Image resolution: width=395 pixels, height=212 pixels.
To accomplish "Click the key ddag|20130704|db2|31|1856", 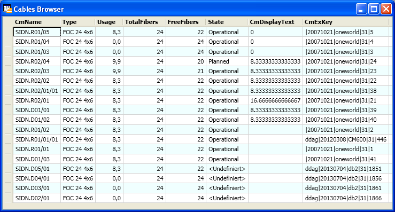I will (x=346, y=178).
